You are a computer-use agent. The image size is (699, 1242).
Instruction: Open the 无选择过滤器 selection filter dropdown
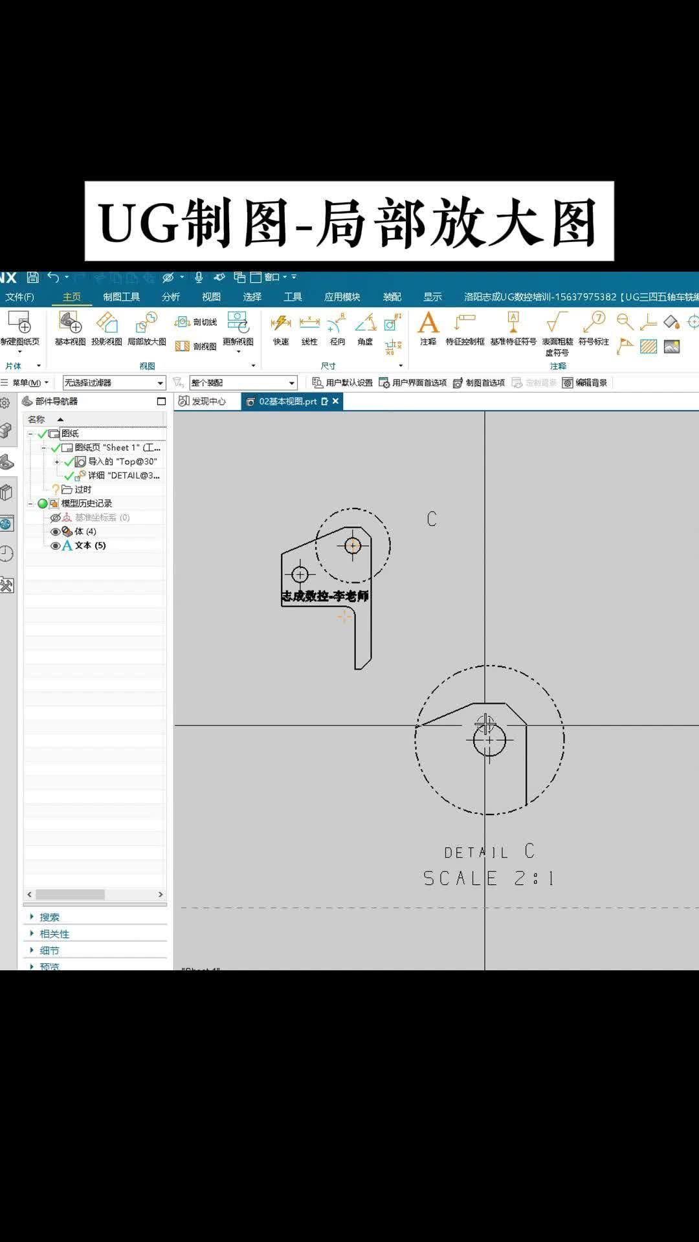point(114,383)
